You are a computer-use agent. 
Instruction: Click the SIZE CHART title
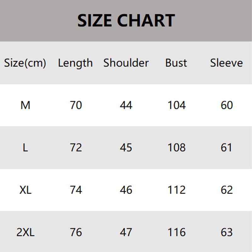click(x=126, y=20)
